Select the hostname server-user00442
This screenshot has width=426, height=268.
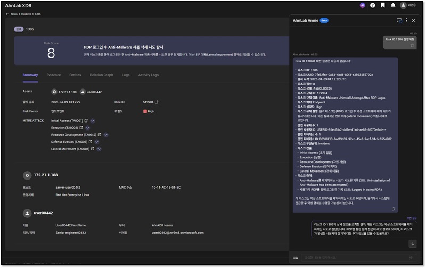(x=68, y=188)
